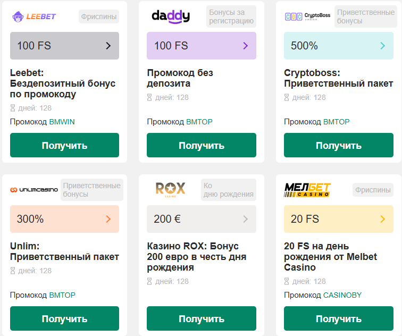Select the Фриспины tag on Leebet card
The image size is (402, 336).
pyautogui.click(x=99, y=16)
